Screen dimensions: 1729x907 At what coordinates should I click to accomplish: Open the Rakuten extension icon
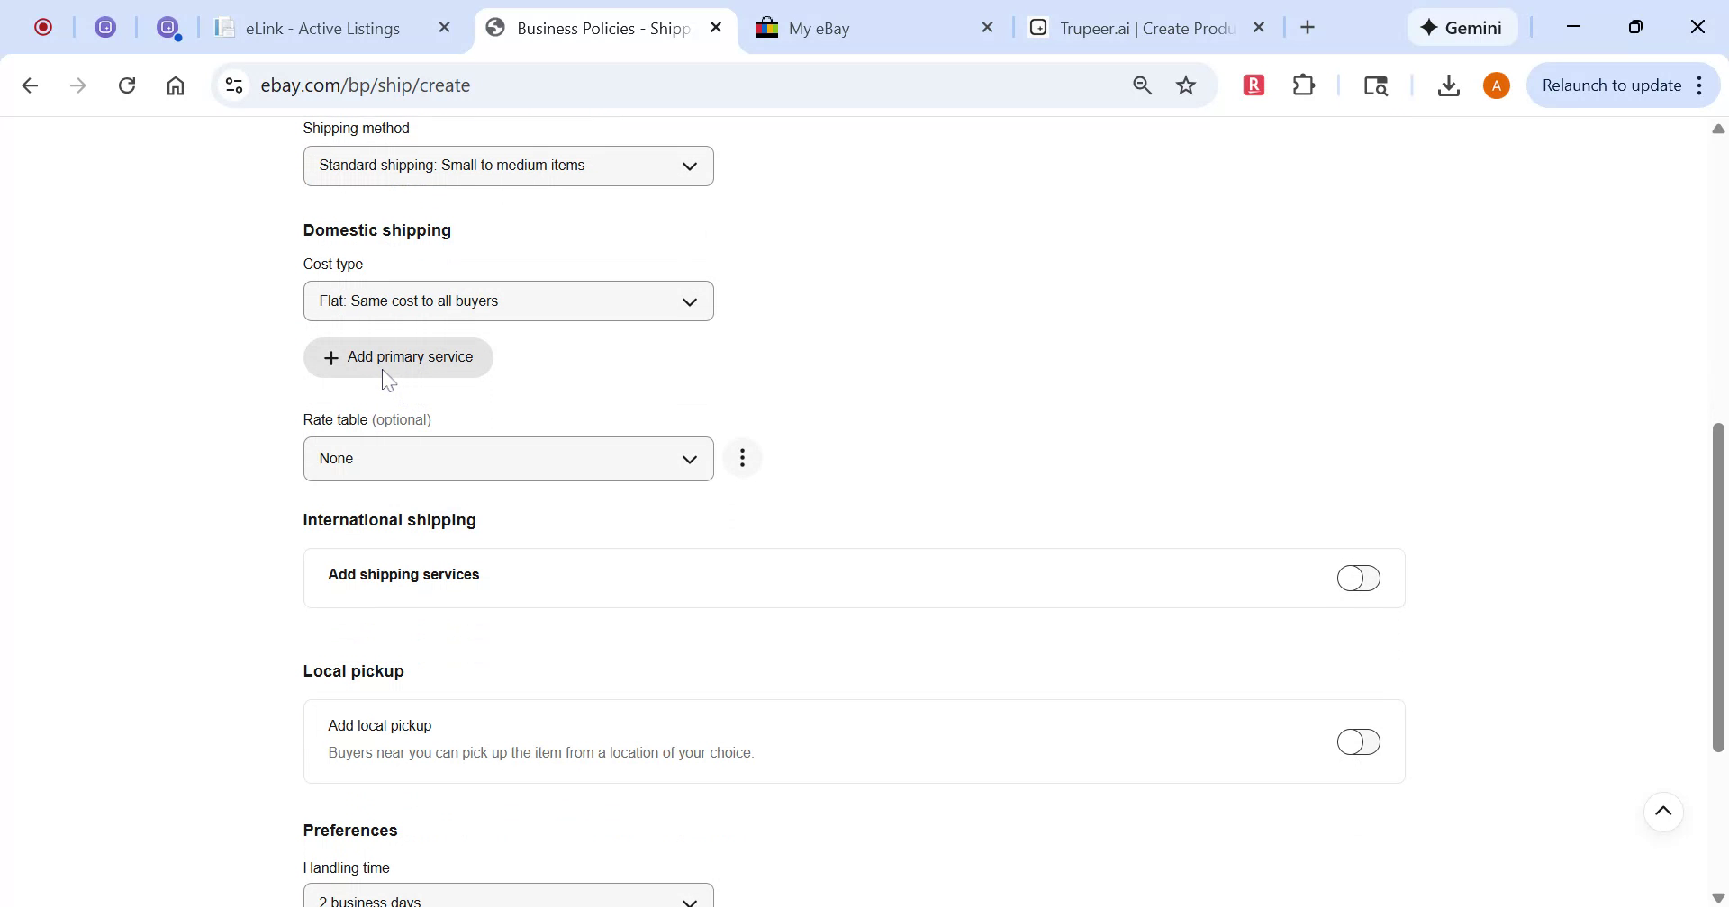pos(1254,85)
